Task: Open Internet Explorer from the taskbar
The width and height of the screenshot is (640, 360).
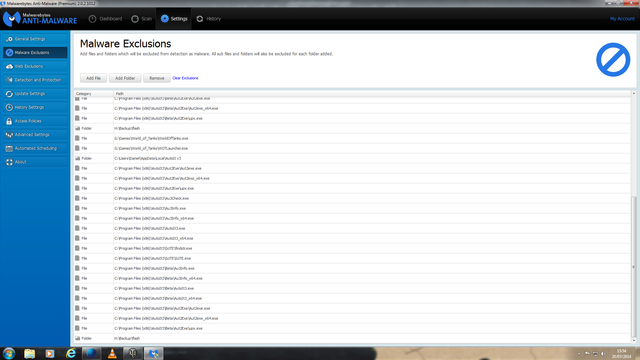Action: [x=71, y=353]
